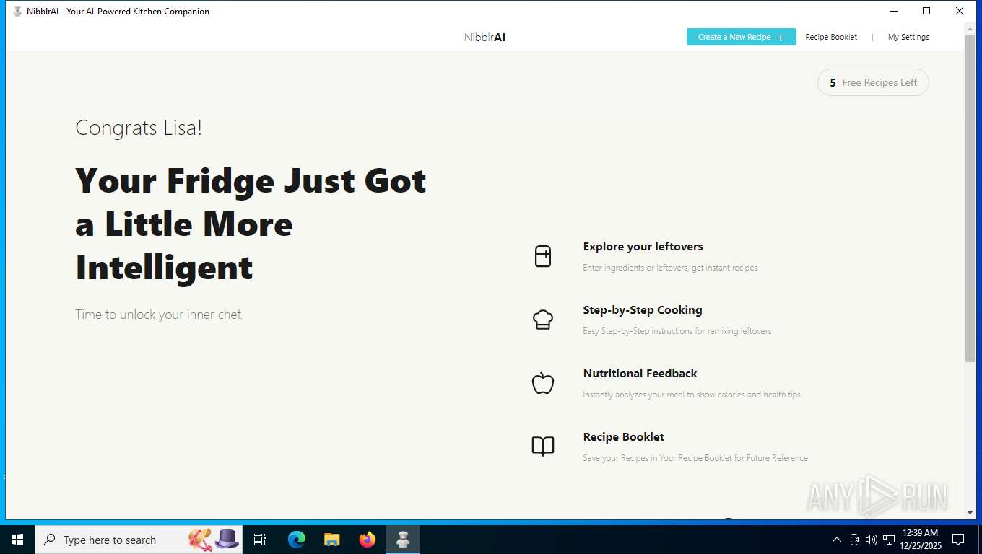Click the NibblrAI logo in header
The height and width of the screenshot is (554, 982).
tap(485, 38)
